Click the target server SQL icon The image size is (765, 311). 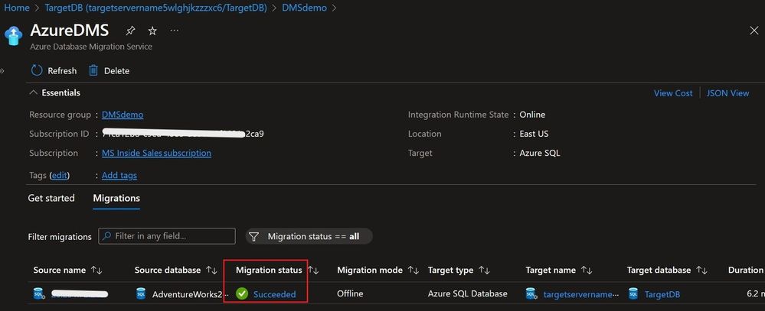coord(531,293)
